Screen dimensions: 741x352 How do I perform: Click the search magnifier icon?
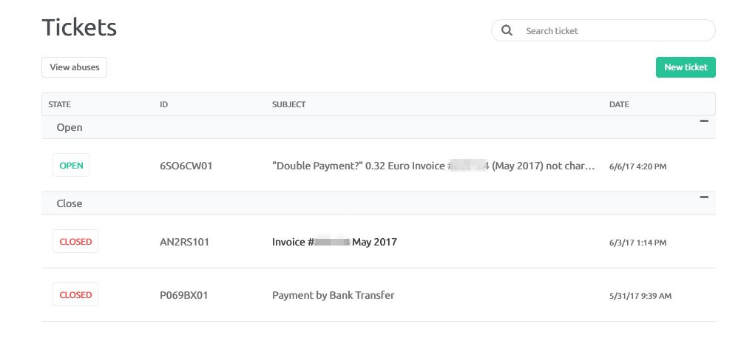pos(507,31)
